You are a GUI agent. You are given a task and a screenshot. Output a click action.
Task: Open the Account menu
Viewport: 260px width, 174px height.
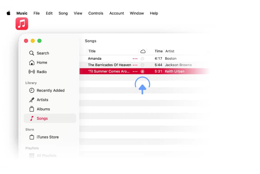click(117, 13)
